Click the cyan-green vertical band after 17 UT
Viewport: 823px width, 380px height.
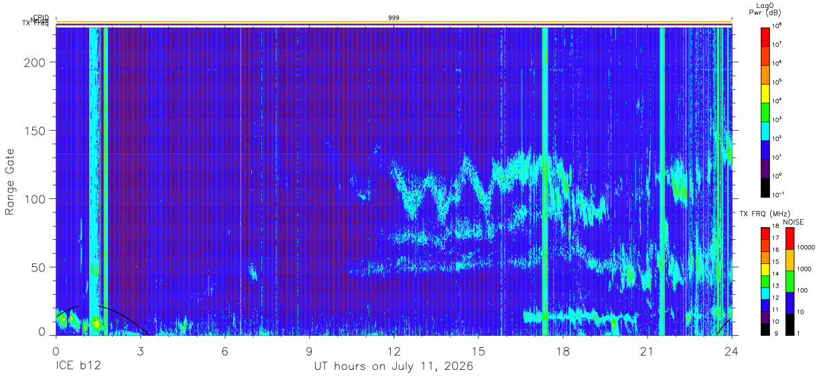tap(545, 181)
